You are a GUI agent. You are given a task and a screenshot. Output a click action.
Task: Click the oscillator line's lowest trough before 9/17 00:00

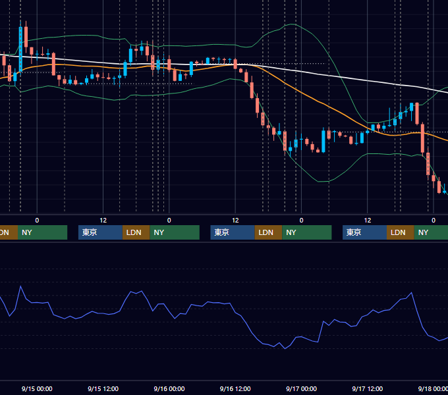285,348
